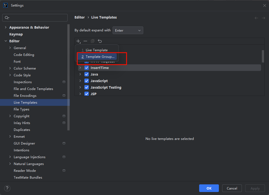Viewport: 269px width, 195px height.
Task: Click the Remove (minus) toolbar icon
Action: [85, 41]
